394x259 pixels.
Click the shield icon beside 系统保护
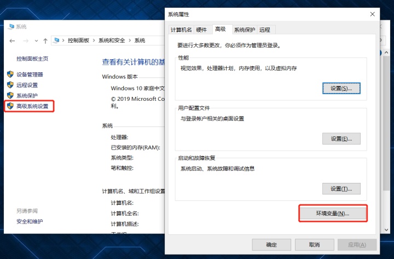[x=10, y=95]
